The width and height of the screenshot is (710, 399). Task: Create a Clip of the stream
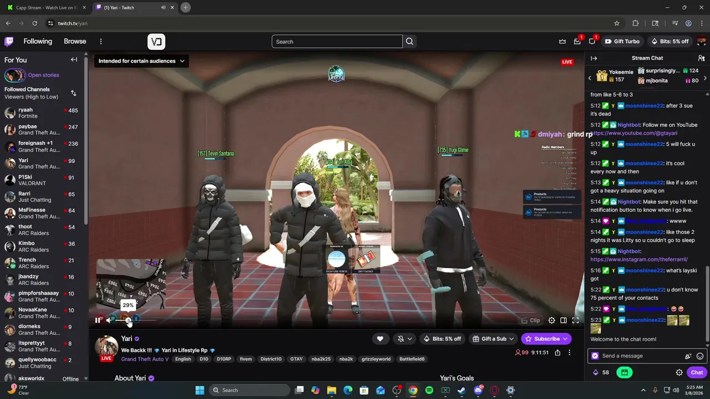click(531, 320)
